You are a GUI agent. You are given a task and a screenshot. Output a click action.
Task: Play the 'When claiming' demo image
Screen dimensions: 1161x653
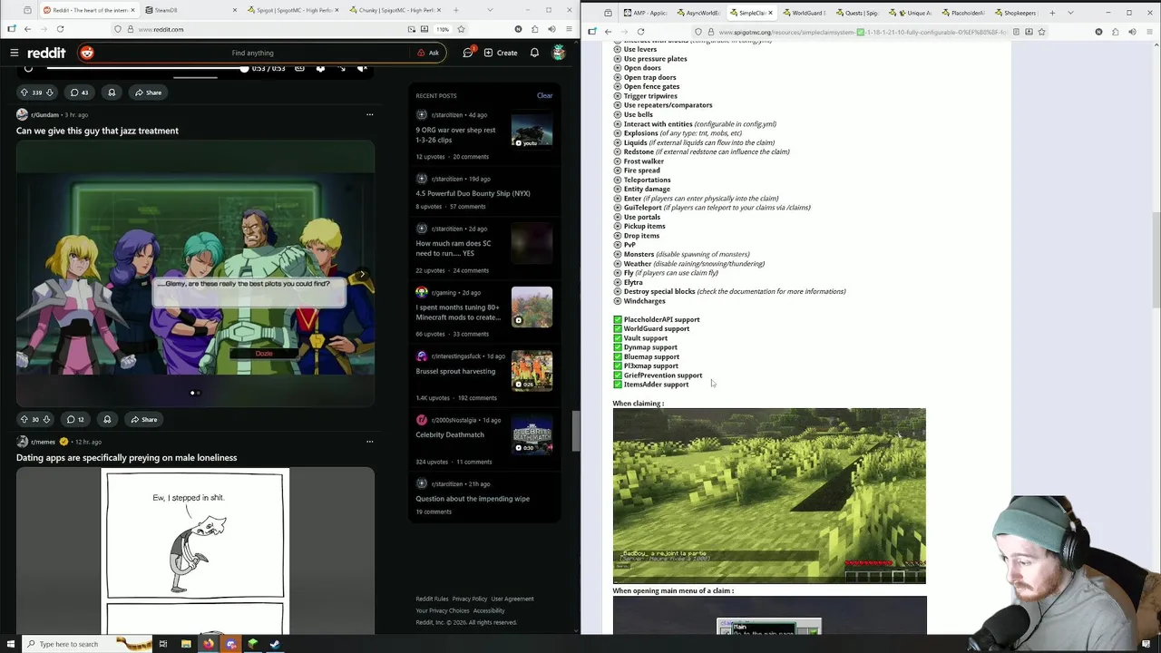[x=769, y=495]
